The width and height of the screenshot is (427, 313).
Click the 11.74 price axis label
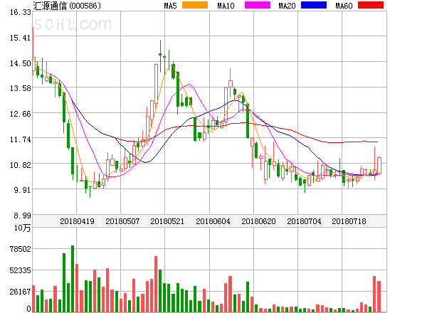point(21,139)
